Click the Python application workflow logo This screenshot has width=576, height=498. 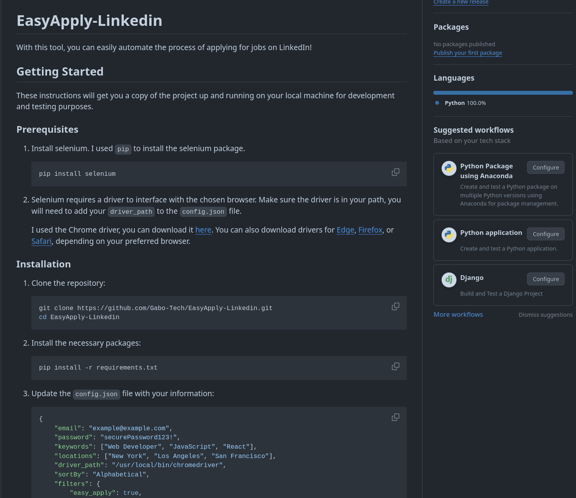pyautogui.click(x=449, y=235)
